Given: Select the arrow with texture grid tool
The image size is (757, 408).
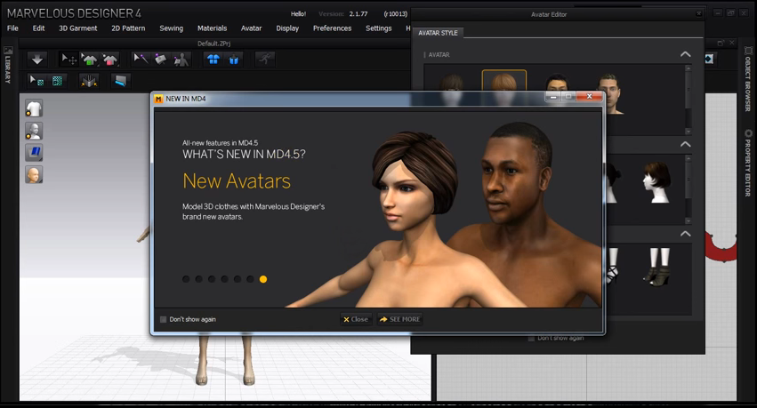Looking at the screenshot, I should click(36, 81).
